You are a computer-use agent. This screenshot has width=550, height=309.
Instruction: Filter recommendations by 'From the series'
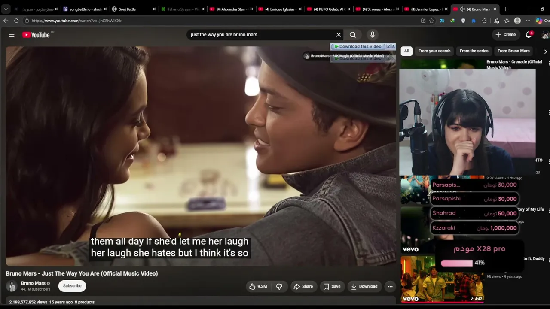tap(474, 51)
